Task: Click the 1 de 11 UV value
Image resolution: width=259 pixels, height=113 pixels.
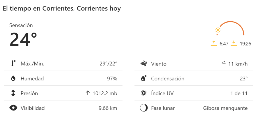Action: (239, 93)
